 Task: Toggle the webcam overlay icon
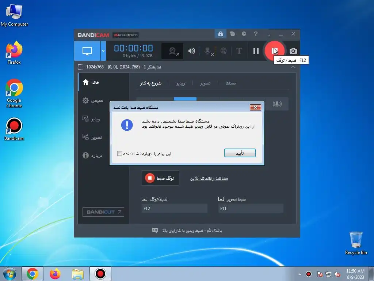172,51
